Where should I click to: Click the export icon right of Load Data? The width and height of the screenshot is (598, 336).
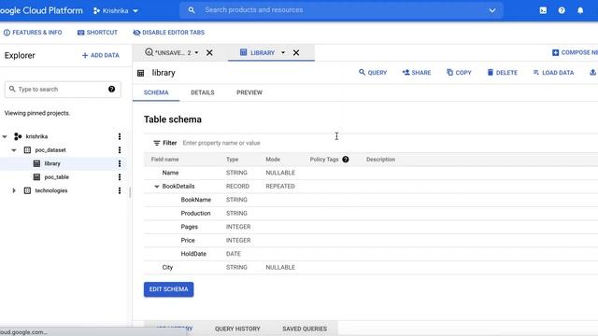click(592, 73)
